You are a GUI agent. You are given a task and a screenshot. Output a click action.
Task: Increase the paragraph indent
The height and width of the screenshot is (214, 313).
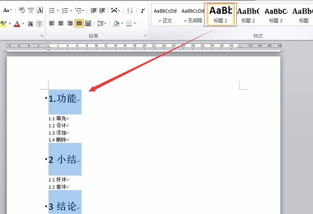pos(102,10)
